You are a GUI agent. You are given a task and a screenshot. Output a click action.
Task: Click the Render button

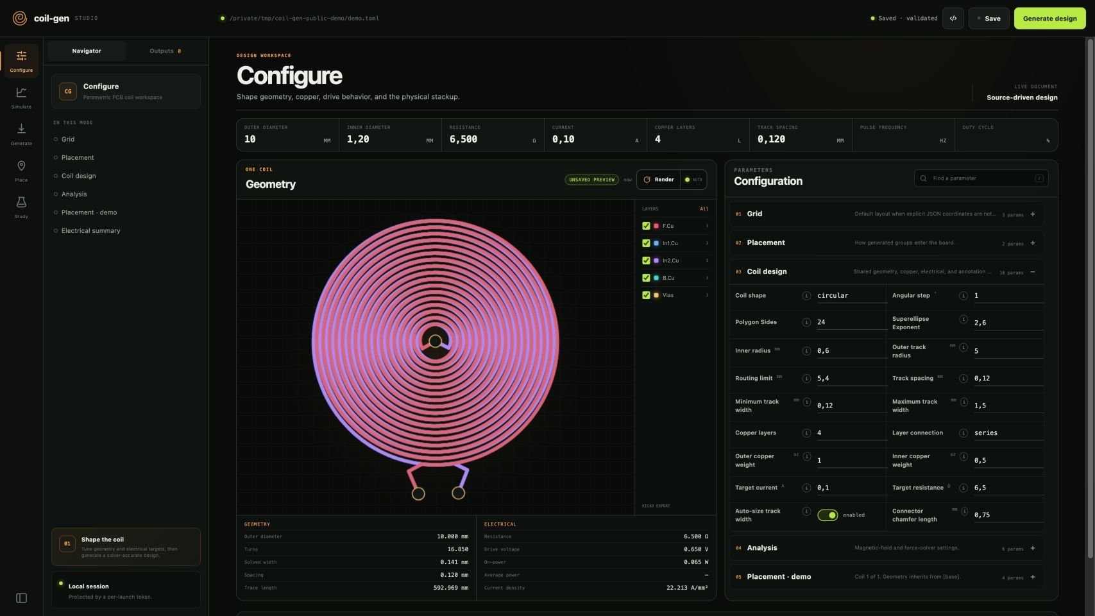(658, 180)
